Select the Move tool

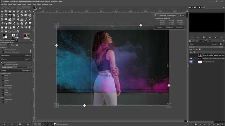pos(2,11)
